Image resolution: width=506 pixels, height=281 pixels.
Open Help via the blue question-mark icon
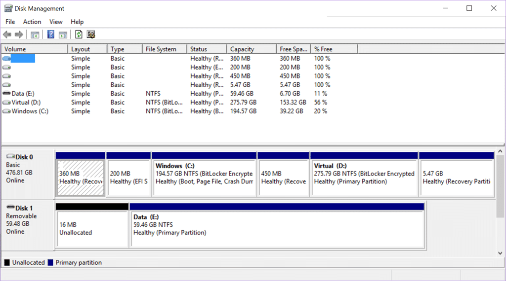(51, 35)
